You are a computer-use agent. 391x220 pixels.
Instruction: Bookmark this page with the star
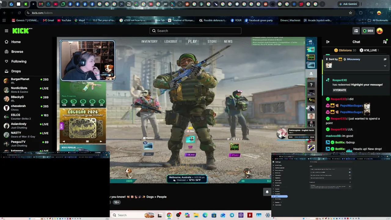[350, 13]
